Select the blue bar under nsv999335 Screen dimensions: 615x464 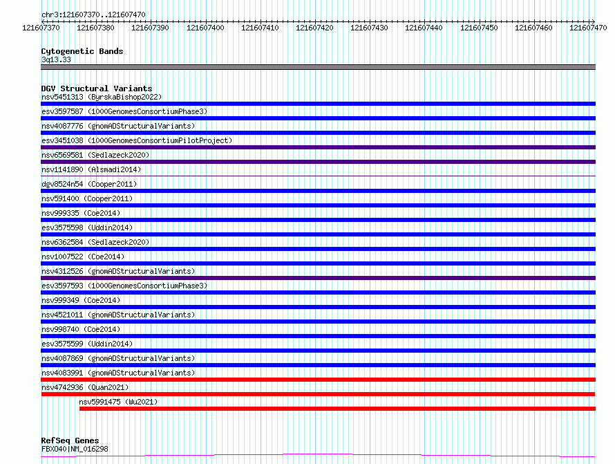pos(318,220)
